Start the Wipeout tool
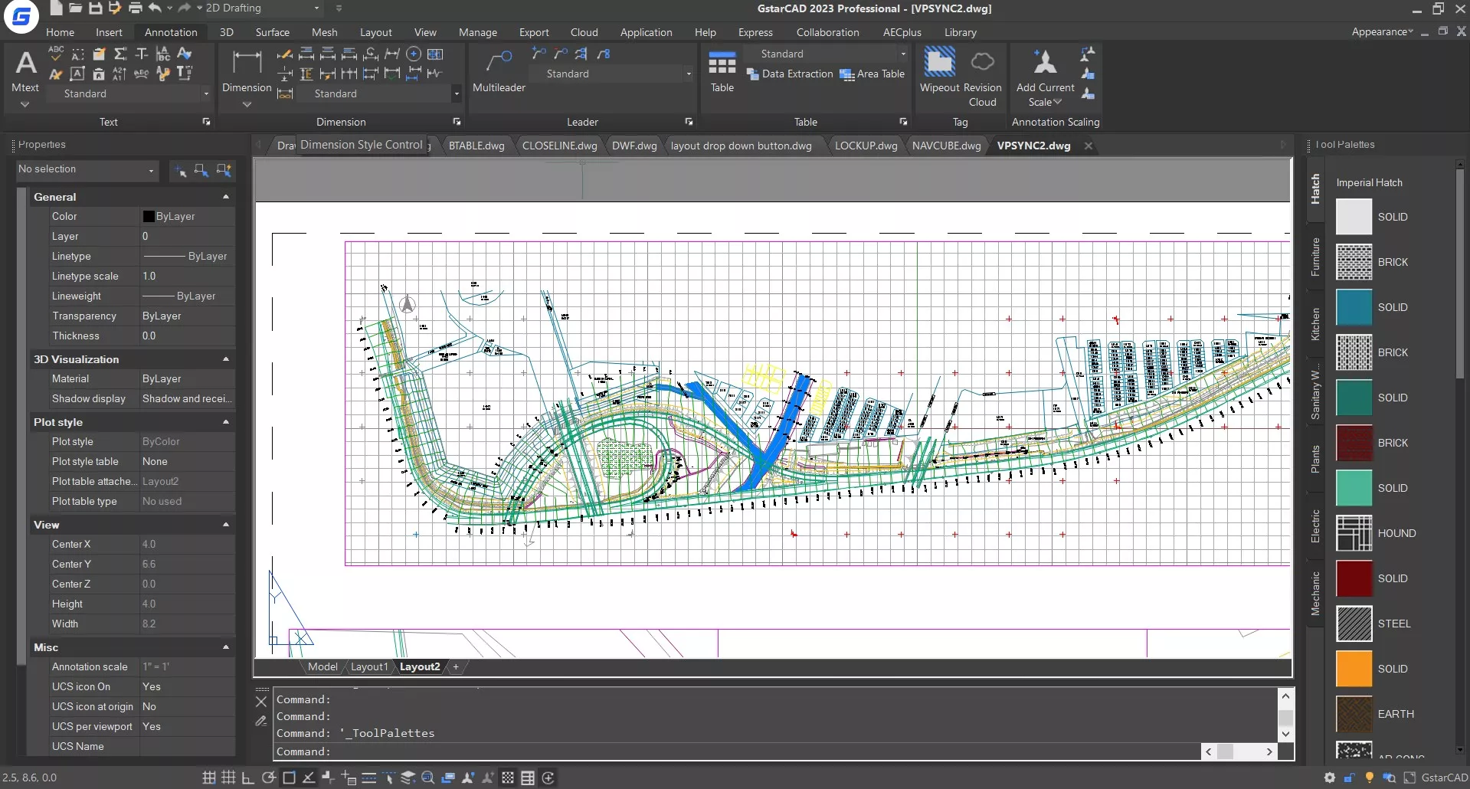Image resolution: width=1470 pixels, height=789 pixels. coord(940,70)
